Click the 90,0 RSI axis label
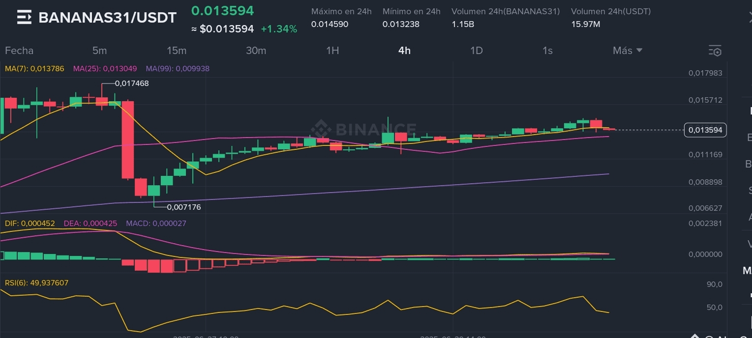This screenshot has width=752, height=338. 714,284
